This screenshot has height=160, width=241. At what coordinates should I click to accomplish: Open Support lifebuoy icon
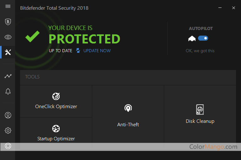coord(8,146)
